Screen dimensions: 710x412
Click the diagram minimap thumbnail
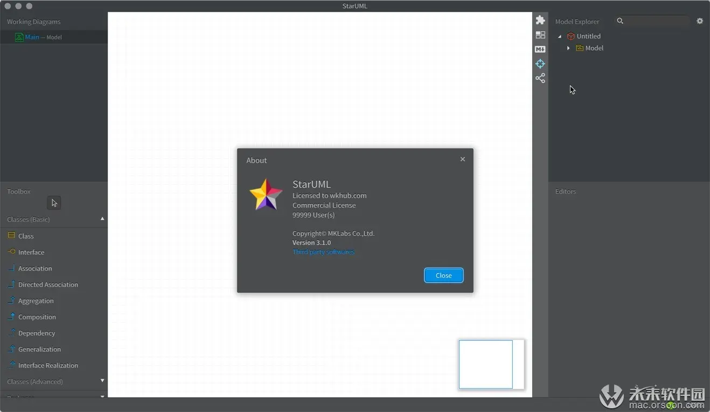[x=491, y=364]
